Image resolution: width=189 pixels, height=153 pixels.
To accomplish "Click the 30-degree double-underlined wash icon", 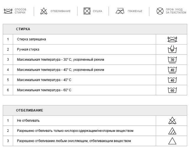I will click(x=172, y=60).
